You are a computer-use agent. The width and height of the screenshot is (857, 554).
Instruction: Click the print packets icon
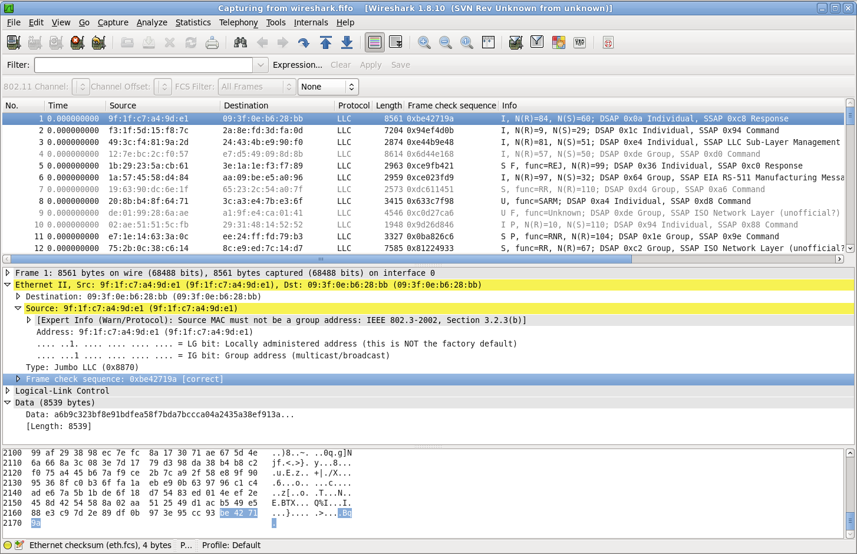(212, 42)
